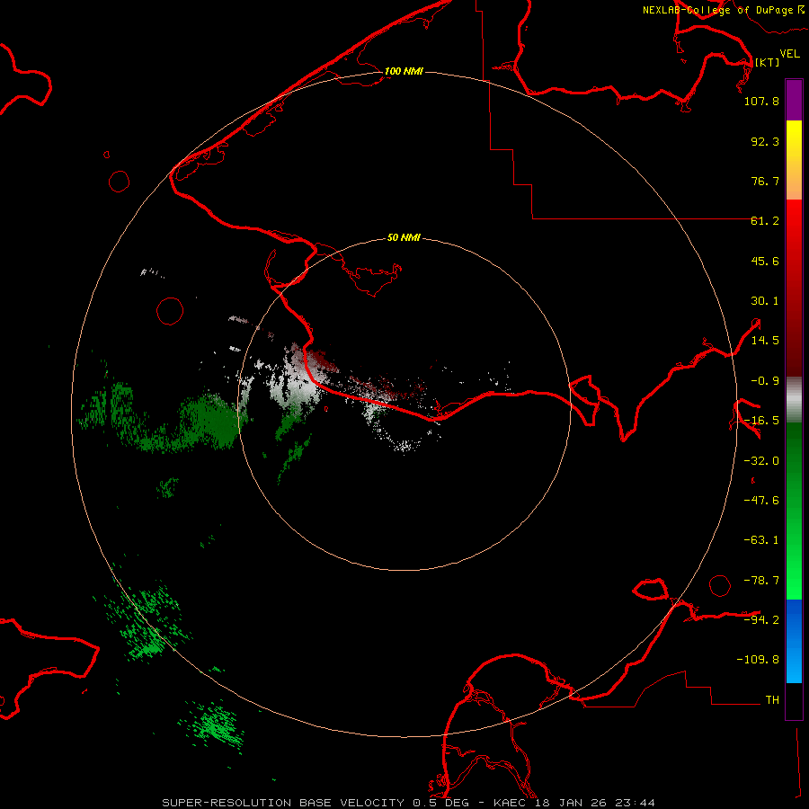The width and height of the screenshot is (809, 809).
Task: Pick the blue segment of the velocity scale
Action: coord(794,641)
